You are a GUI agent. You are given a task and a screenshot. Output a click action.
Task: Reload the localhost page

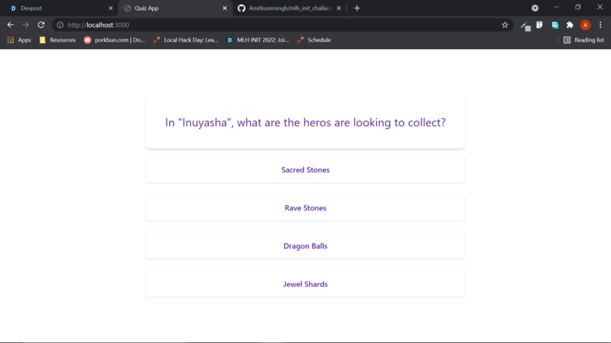[x=41, y=25]
